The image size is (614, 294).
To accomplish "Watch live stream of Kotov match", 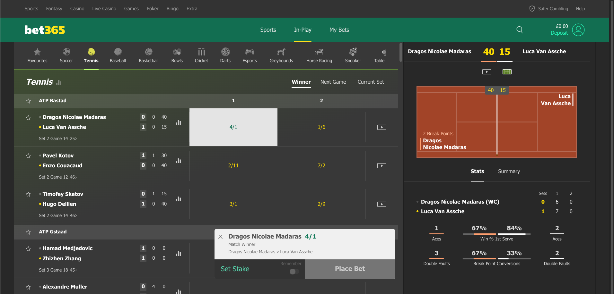I will (x=382, y=166).
